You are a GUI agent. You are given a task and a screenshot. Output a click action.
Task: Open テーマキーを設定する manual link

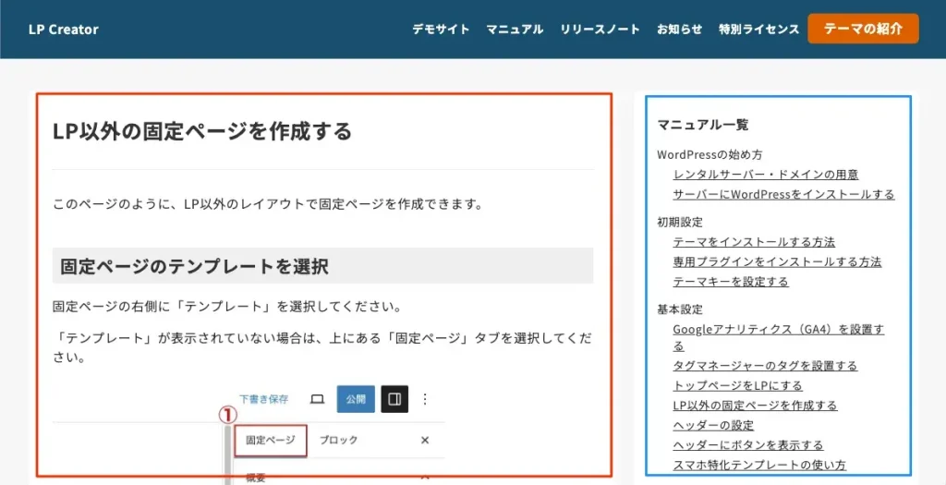(x=730, y=282)
